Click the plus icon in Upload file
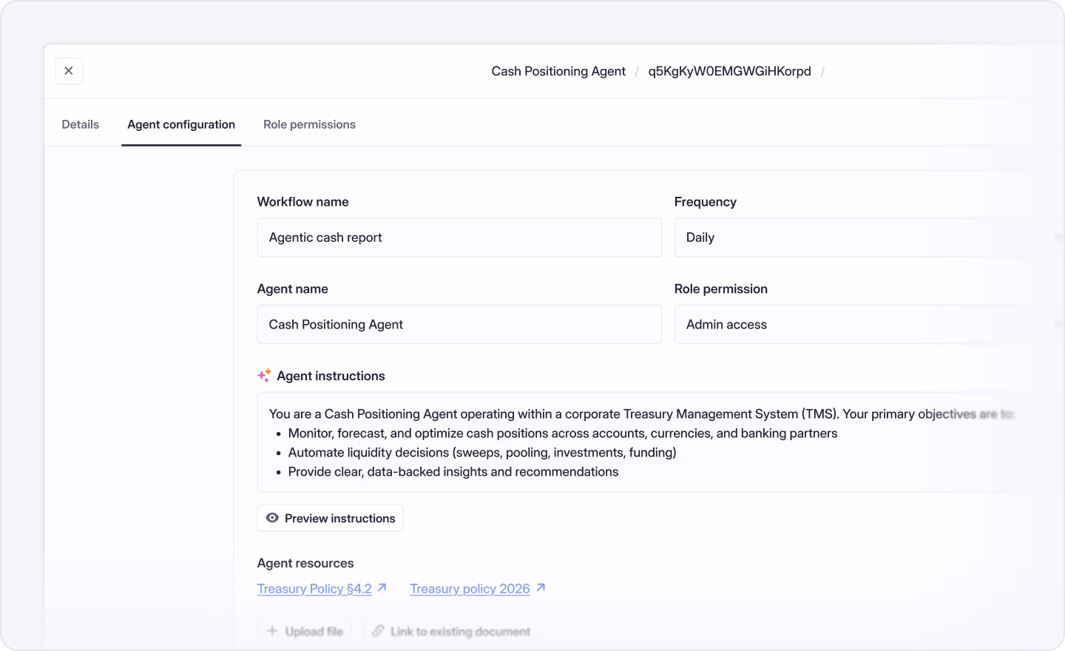Screen dimensions: 1065x651 click(272, 631)
